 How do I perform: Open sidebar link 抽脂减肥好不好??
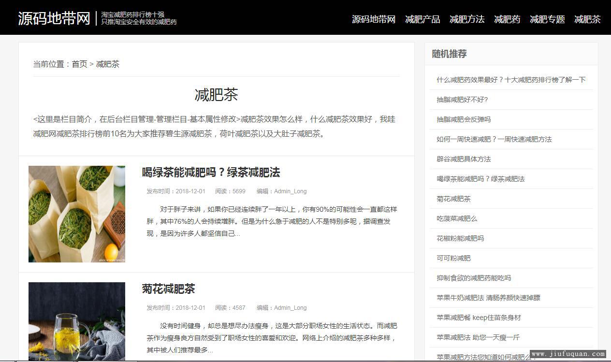(x=462, y=100)
